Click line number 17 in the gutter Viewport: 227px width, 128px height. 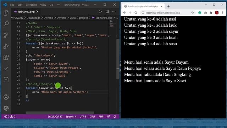pos(18,43)
